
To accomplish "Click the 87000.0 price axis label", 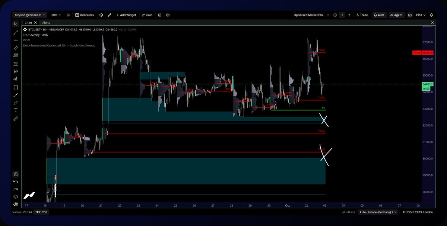I will point(427,42).
